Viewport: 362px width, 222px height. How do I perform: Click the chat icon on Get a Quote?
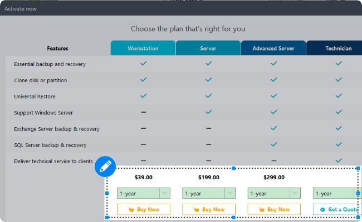click(x=322, y=210)
